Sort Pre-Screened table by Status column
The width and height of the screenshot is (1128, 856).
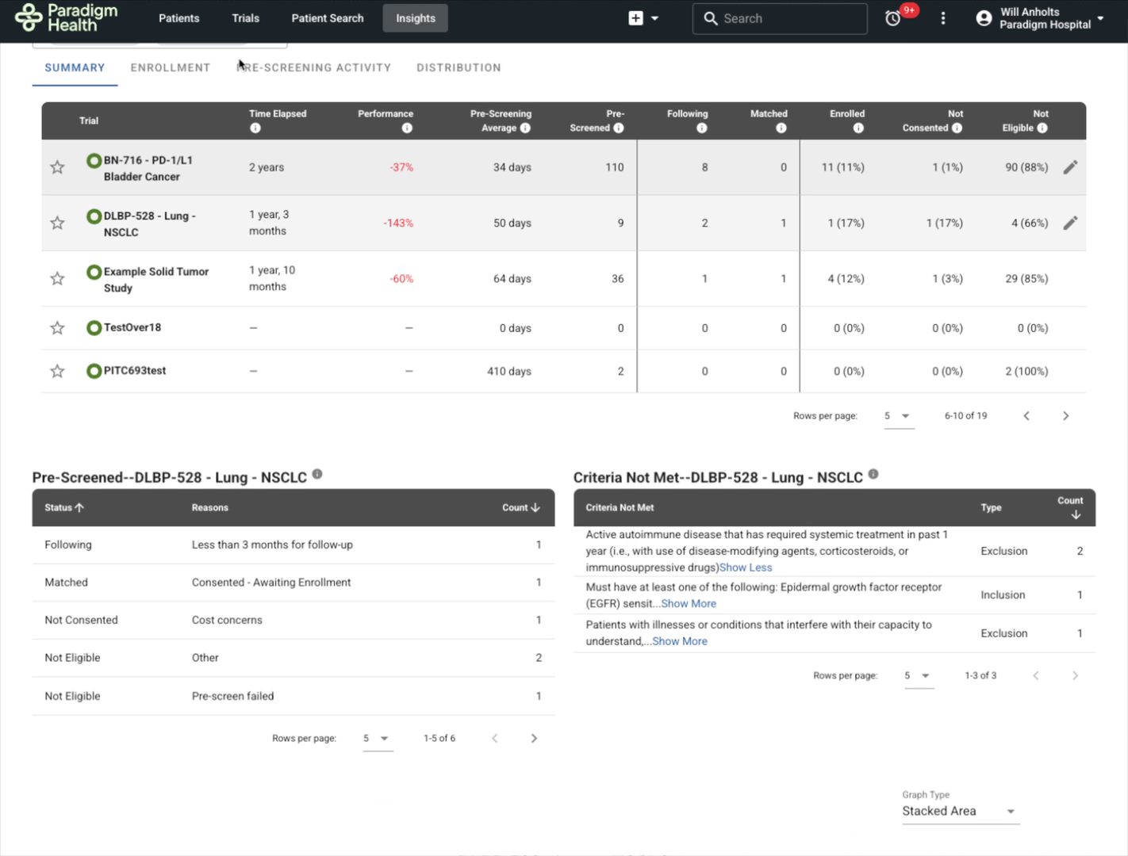pos(64,507)
